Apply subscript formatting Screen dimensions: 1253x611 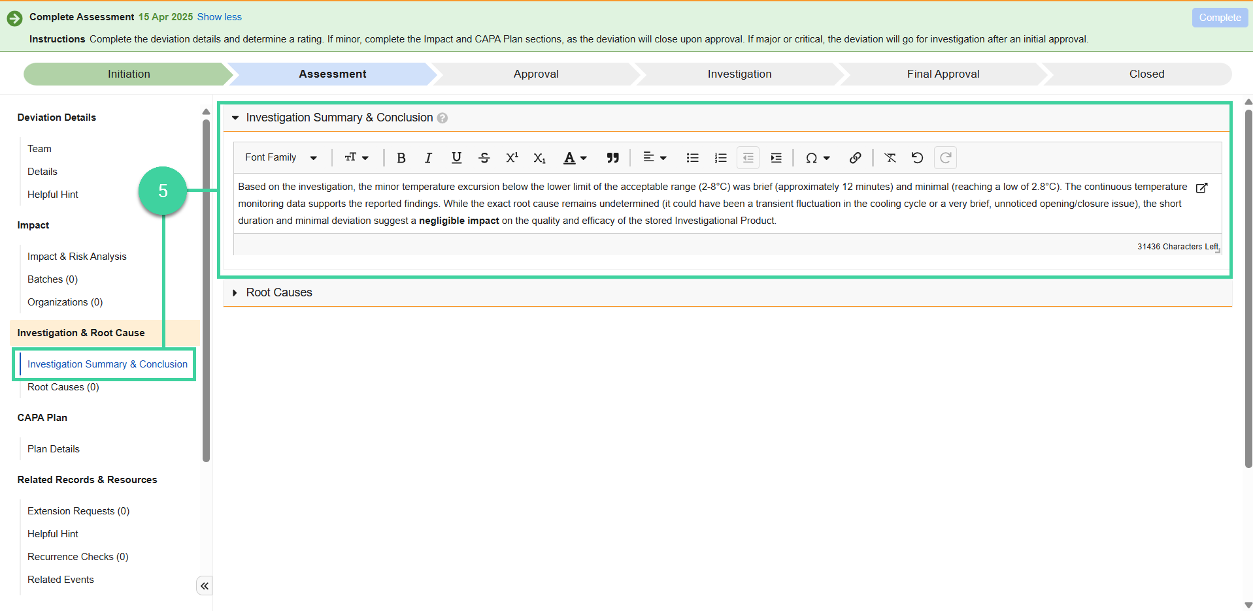pyautogui.click(x=539, y=158)
